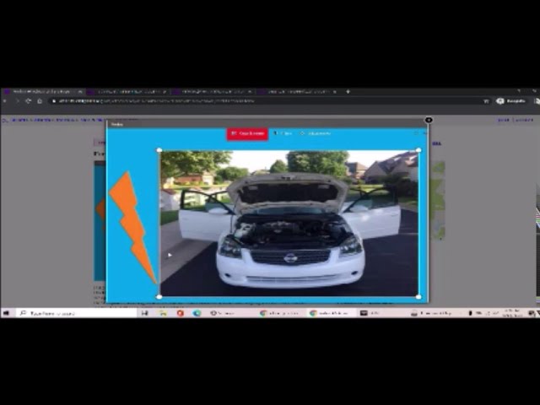The image size is (540, 405).
Task: Open a new browser tab with plus icon
Action: click(x=348, y=91)
